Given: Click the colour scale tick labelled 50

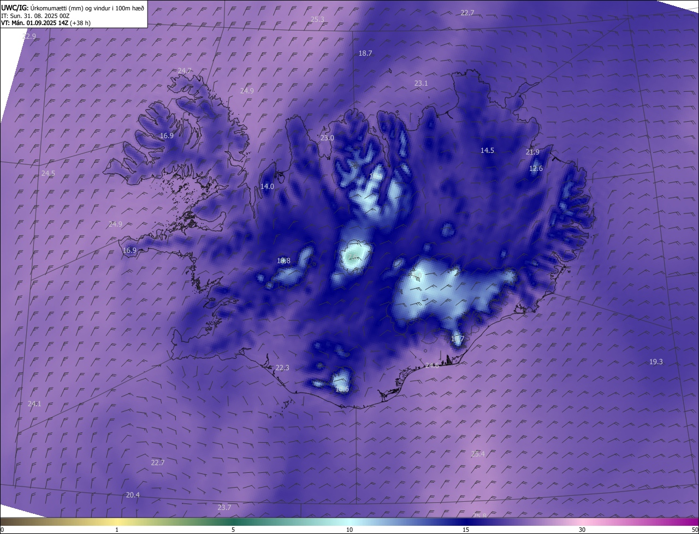Looking at the screenshot, I should 695,530.
